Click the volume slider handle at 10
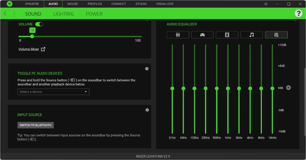This screenshot has height=160, width=306. click(x=32, y=36)
